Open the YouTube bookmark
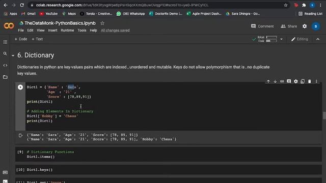 49,14
